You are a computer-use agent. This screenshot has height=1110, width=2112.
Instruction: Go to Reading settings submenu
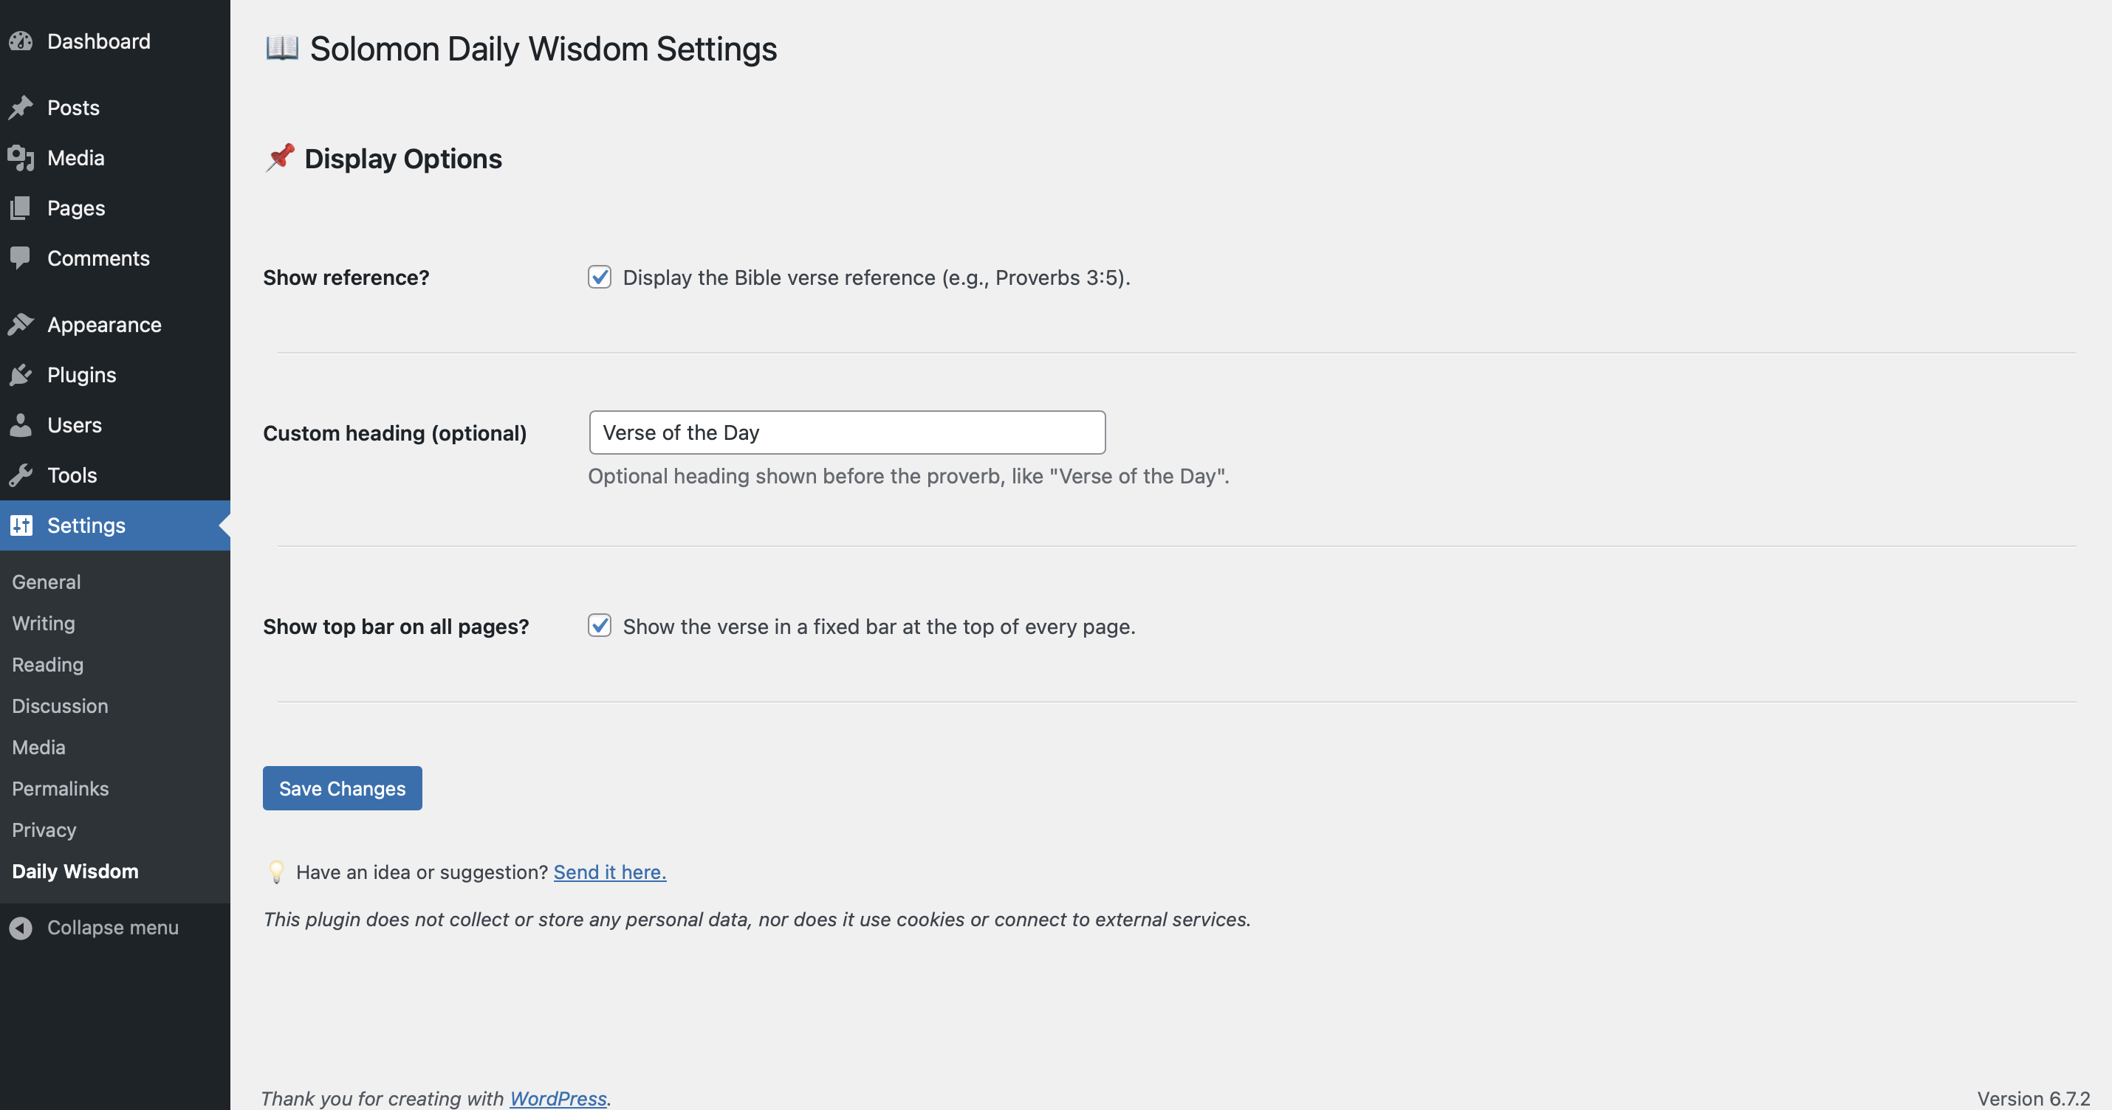tap(47, 664)
